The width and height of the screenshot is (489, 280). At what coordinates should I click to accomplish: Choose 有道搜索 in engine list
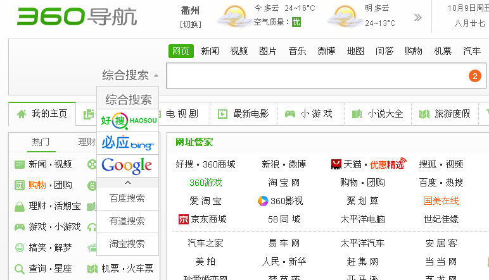(x=127, y=221)
